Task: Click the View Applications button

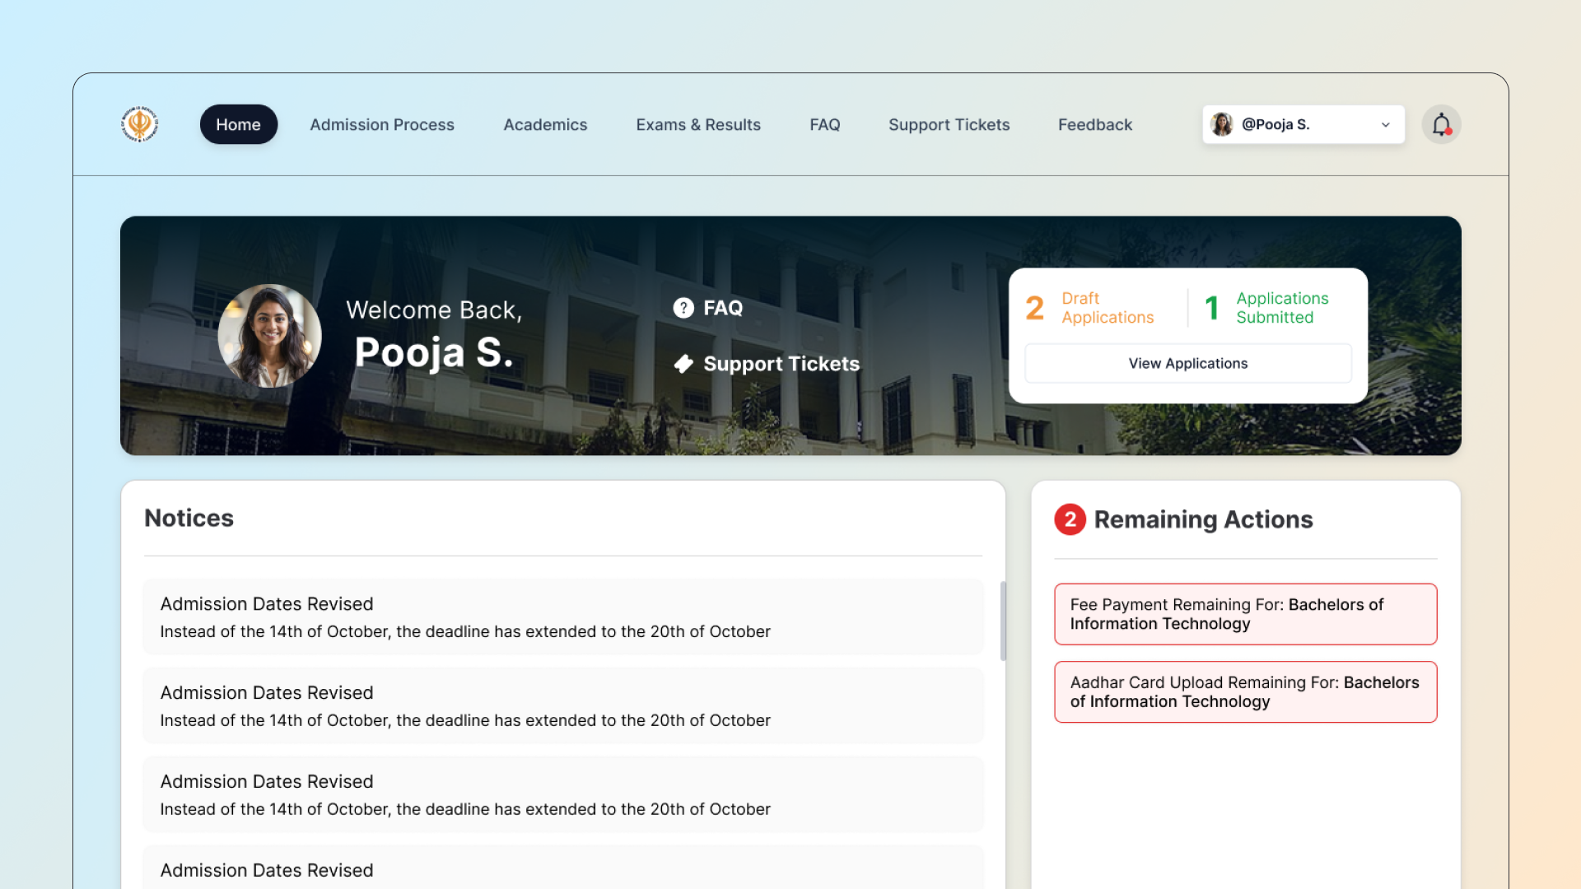Action: (x=1188, y=363)
